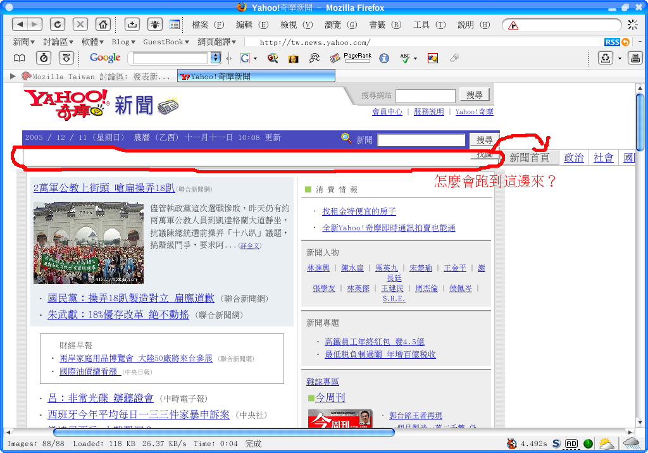Screen dimensions: 648x453
Task: Click the PageRank icon in Google toolbar
Action: point(358,58)
